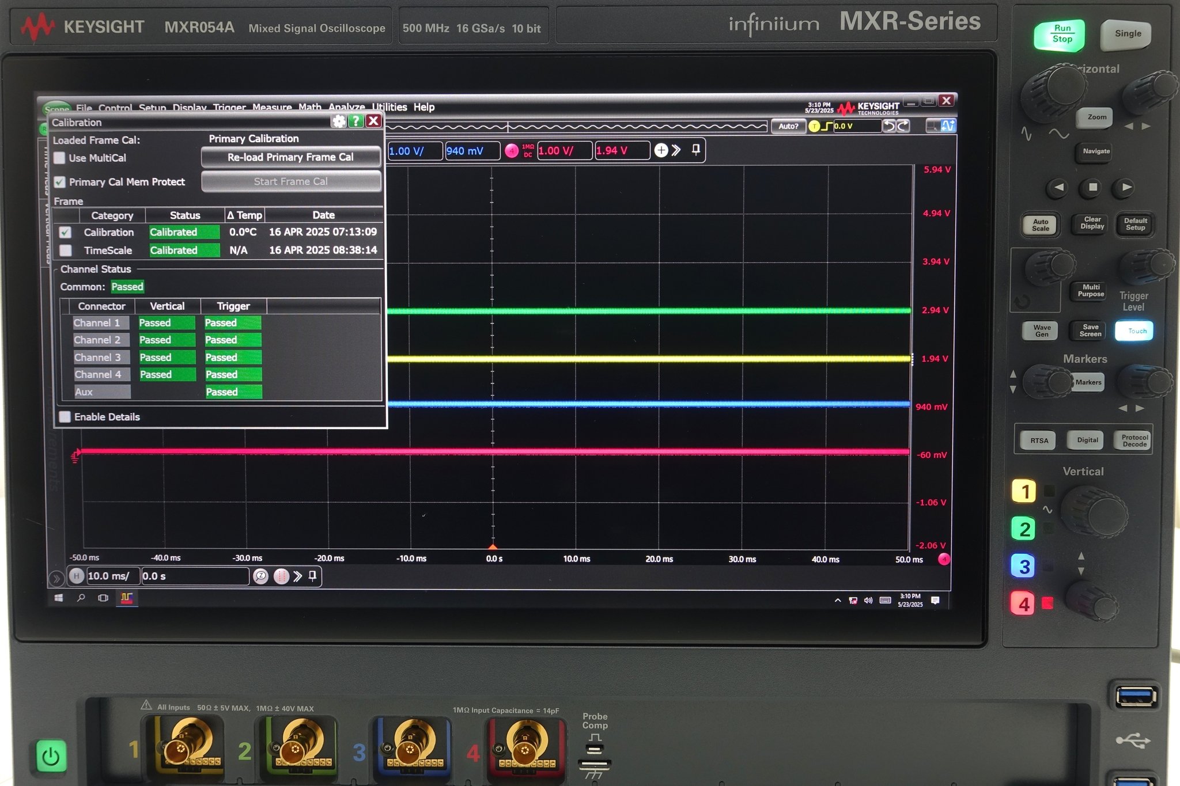Click the 0.0 s horizontal position field
1180x786 pixels.
click(195, 576)
